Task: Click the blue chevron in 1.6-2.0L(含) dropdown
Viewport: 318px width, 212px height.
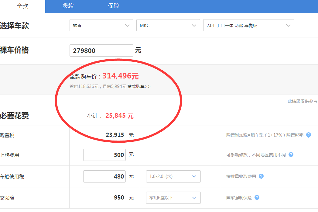Action: (x=194, y=176)
